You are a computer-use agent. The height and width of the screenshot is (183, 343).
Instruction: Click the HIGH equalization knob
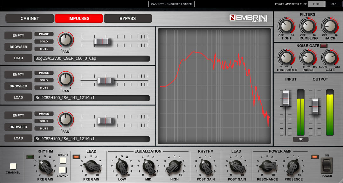coord(174,167)
